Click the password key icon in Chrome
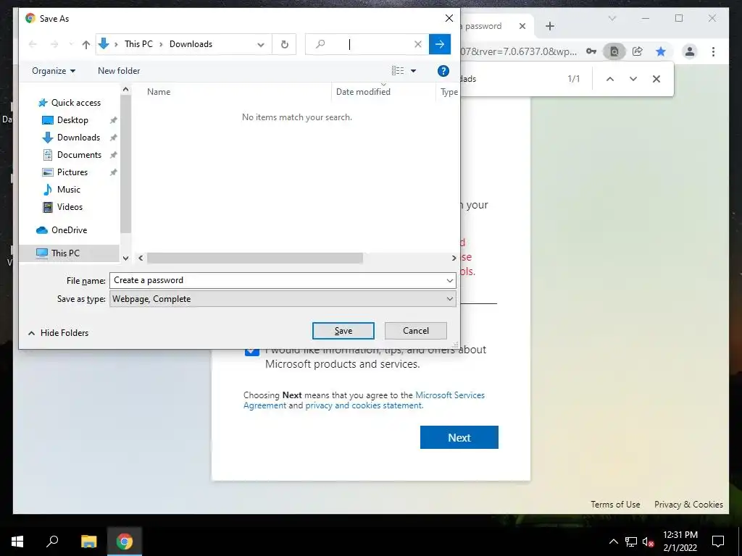Screen dimensions: 742x556 point(591,51)
